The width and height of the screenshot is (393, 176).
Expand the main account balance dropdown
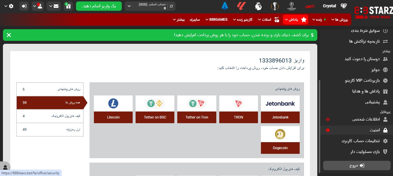(129, 6)
